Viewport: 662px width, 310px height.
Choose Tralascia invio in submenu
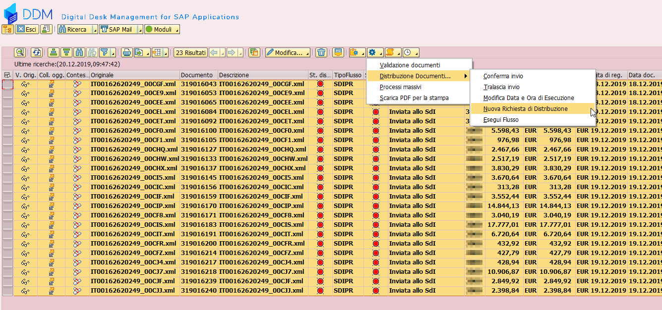tap(533, 87)
